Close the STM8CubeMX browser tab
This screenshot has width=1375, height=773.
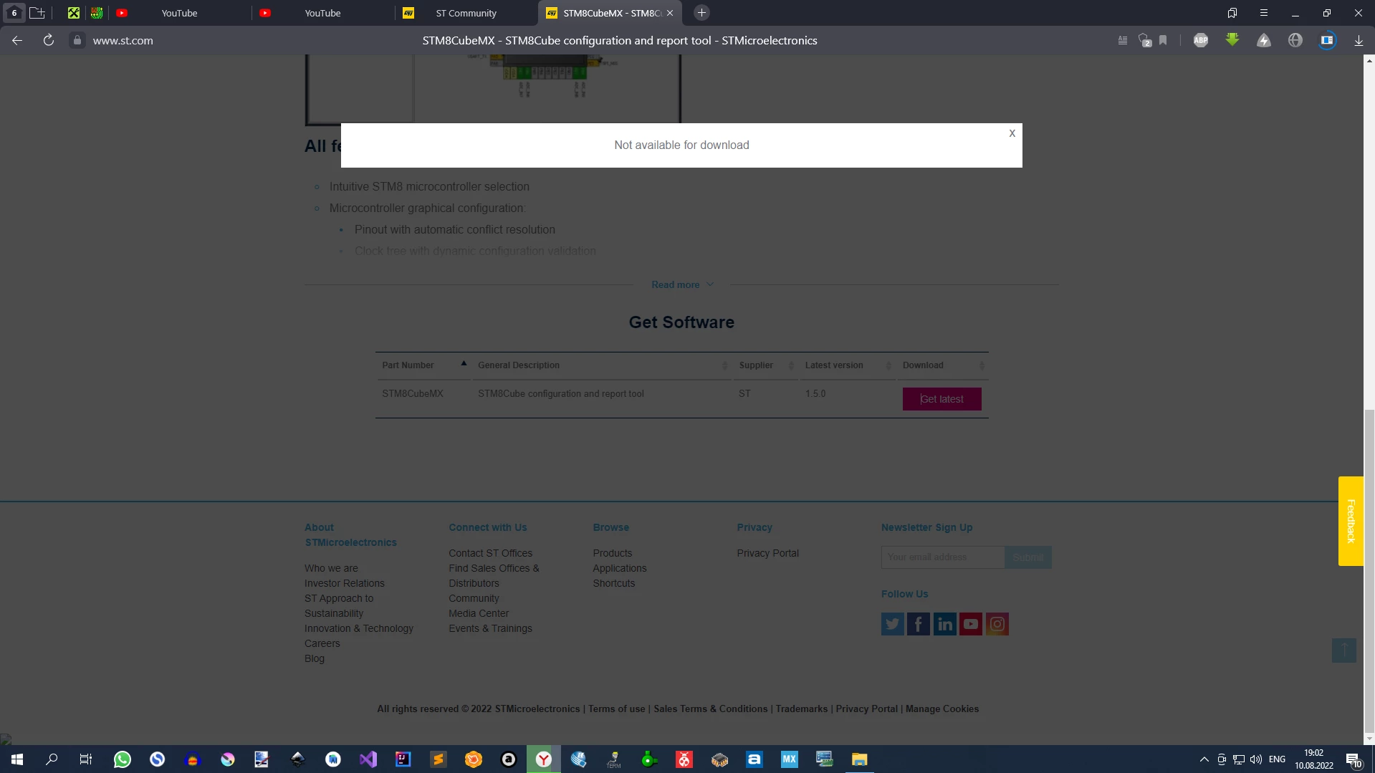pos(670,13)
